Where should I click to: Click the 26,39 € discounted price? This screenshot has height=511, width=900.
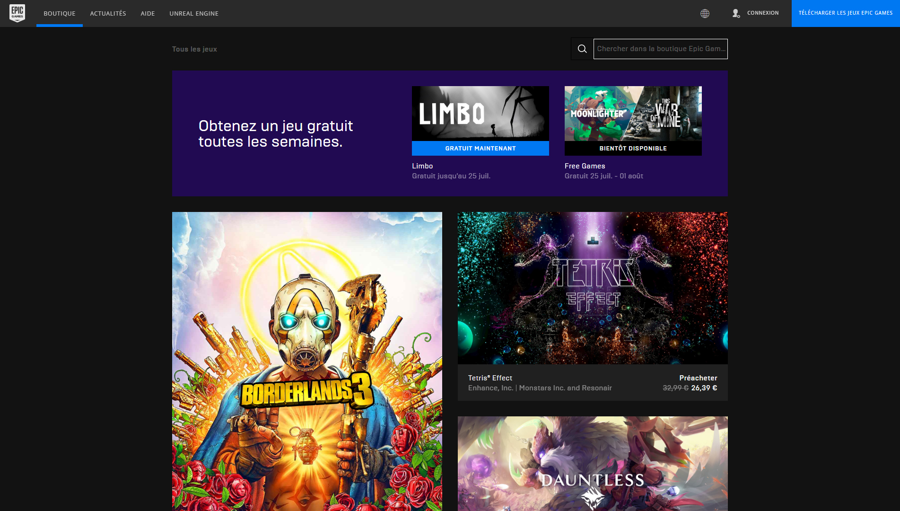(x=704, y=388)
